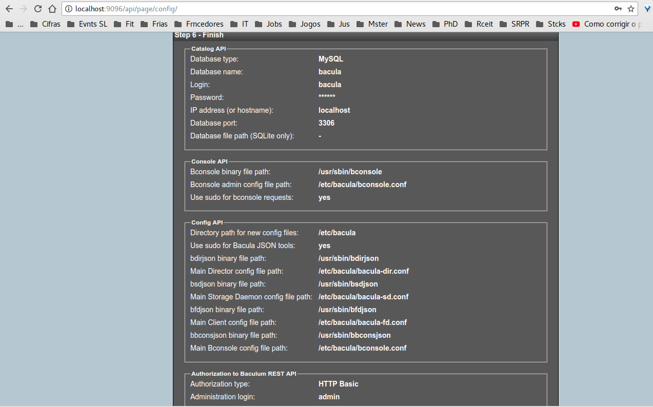Click the '/usr/sbin/bconsole' path value
This screenshot has width=653, height=407.
[x=350, y=172]
